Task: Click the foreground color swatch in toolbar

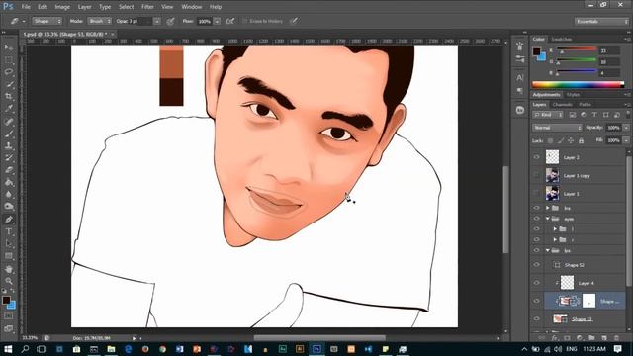Action: click(x=6, y=300)
